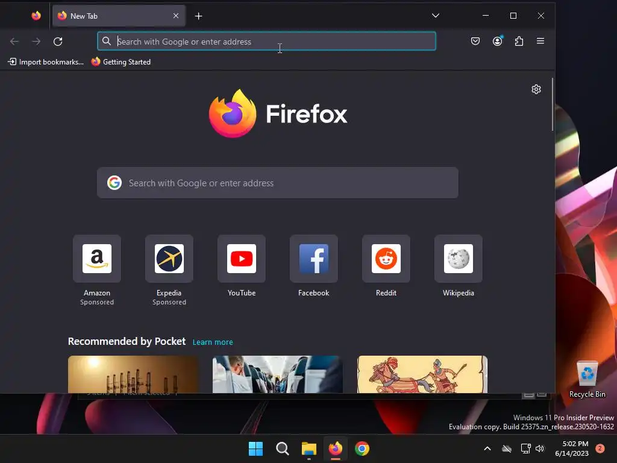617x463 pixels.
Task: Go back with the back arrow
Action: (14, 42)
